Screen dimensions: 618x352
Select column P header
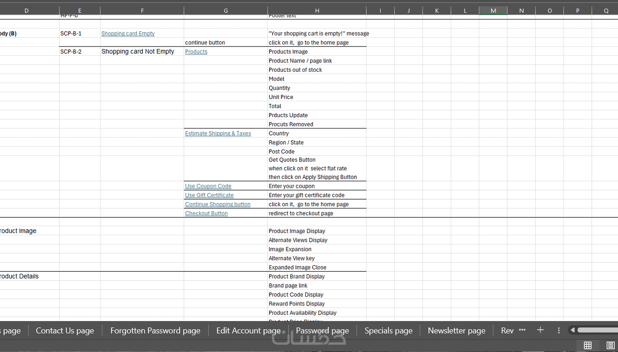578,11
